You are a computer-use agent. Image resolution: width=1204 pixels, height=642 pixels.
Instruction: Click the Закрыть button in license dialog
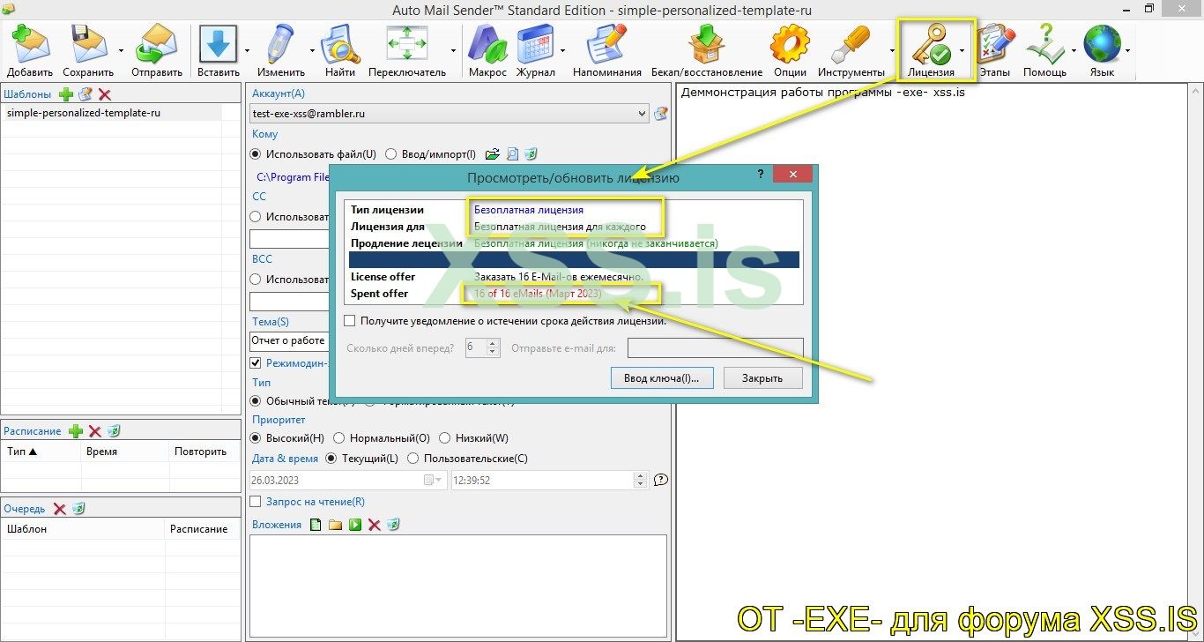(762, 378)
